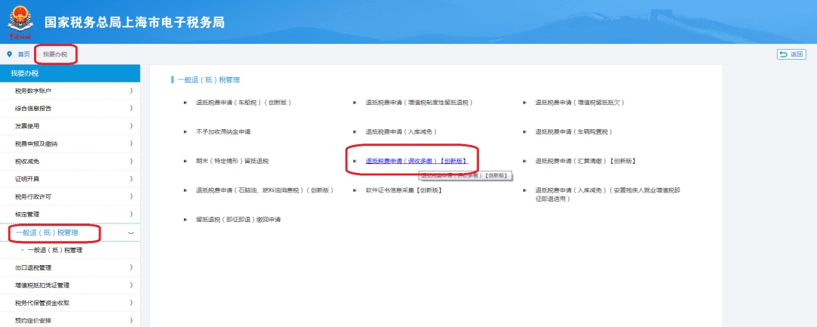Open 退抵税费申请（误收多缴）【创新版】 link
This screenshot has width=817, height=327.
[x=416, y=161]
